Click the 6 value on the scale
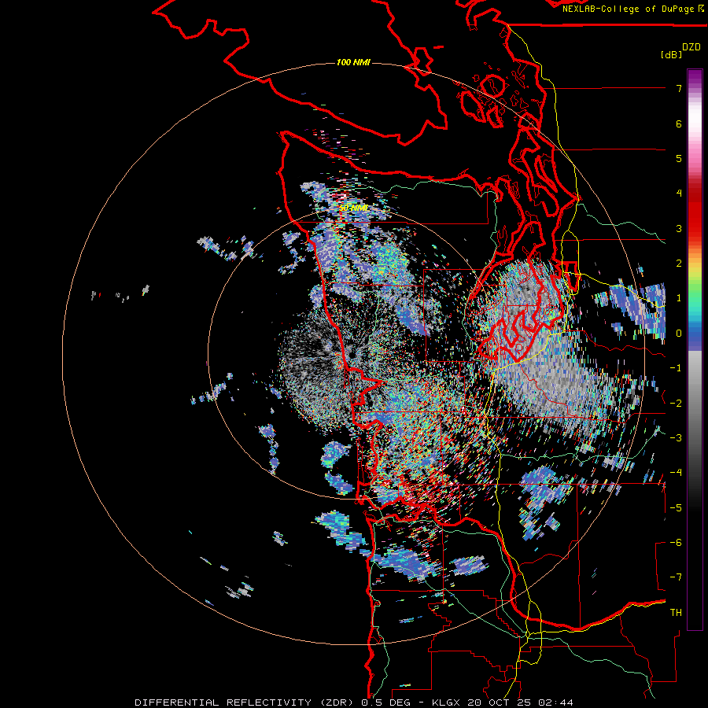Screen dimensions: 708x708 (679, 124)
